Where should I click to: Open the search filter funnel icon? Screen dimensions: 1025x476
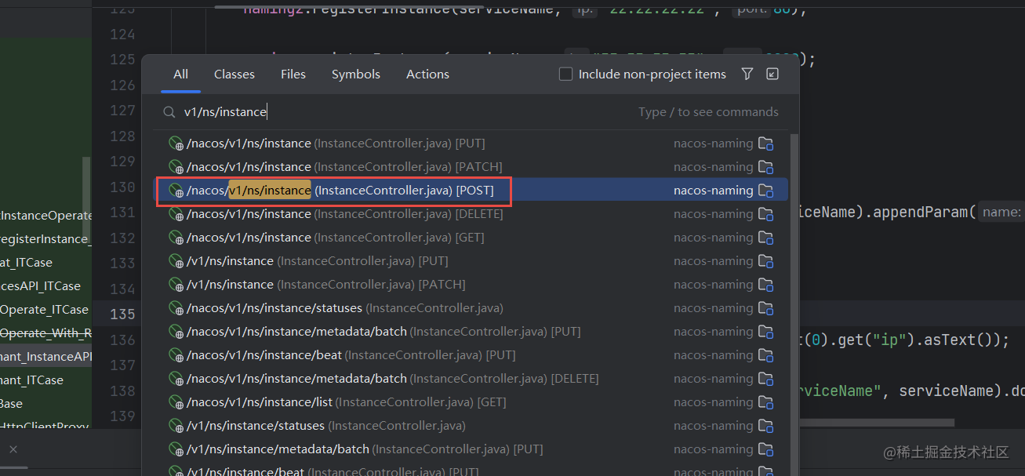tap(747, 74)
